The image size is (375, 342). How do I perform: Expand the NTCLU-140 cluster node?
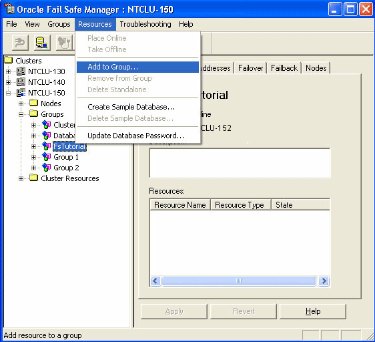9,82
